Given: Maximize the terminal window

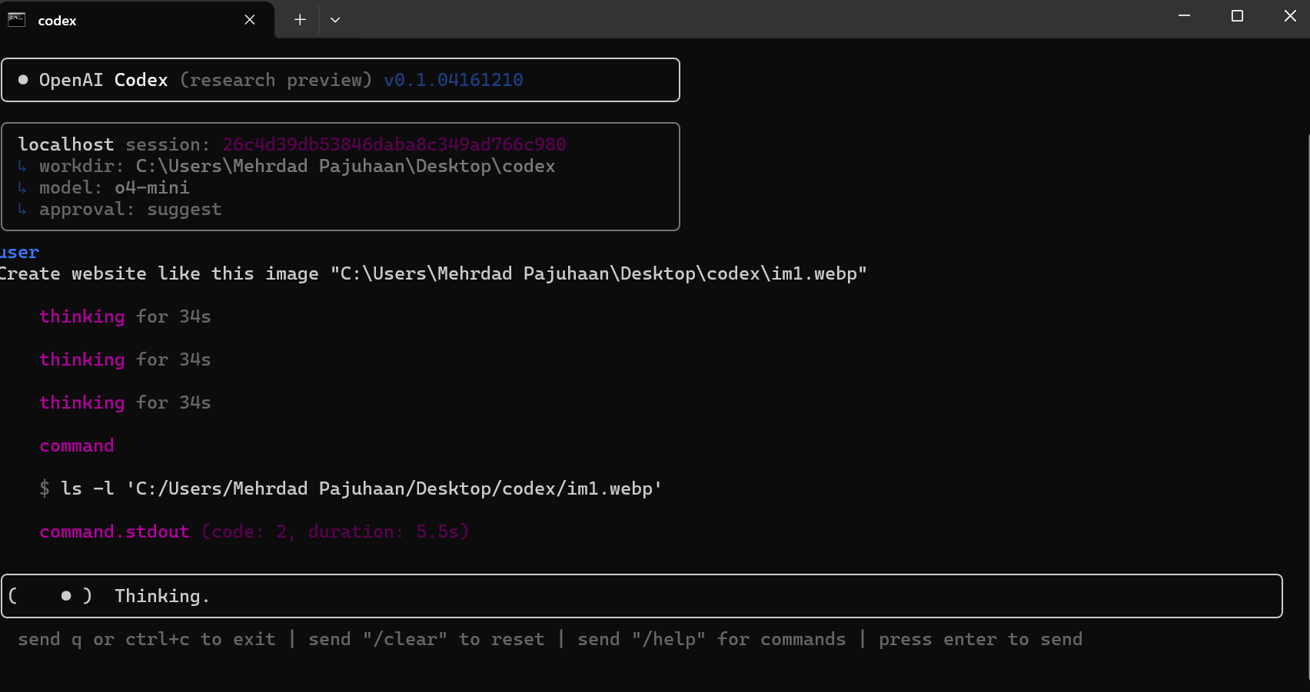Looking at the screenshot, I should click(x=1237, y=15).
